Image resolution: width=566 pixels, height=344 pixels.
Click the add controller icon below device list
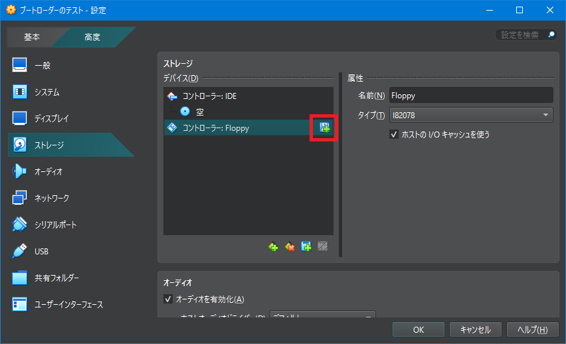pyautogui.click(x=273, y=246)
